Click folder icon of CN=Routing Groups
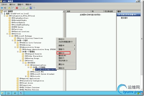The image size is (144, 96). 23,58
